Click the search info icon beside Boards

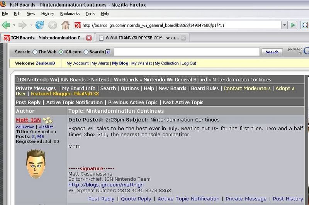108,52
